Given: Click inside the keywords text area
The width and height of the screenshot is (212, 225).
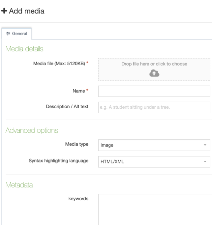Looking at the screenshot, I should point(155,210).
